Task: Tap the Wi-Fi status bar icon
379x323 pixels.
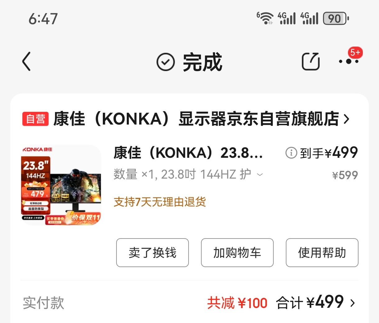Action: coord(265,18)
